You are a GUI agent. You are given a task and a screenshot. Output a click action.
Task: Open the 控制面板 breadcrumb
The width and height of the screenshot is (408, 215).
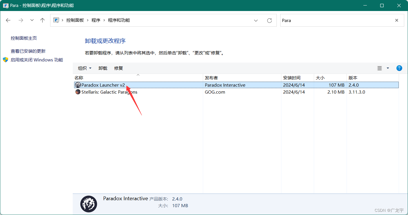[75, 20]
